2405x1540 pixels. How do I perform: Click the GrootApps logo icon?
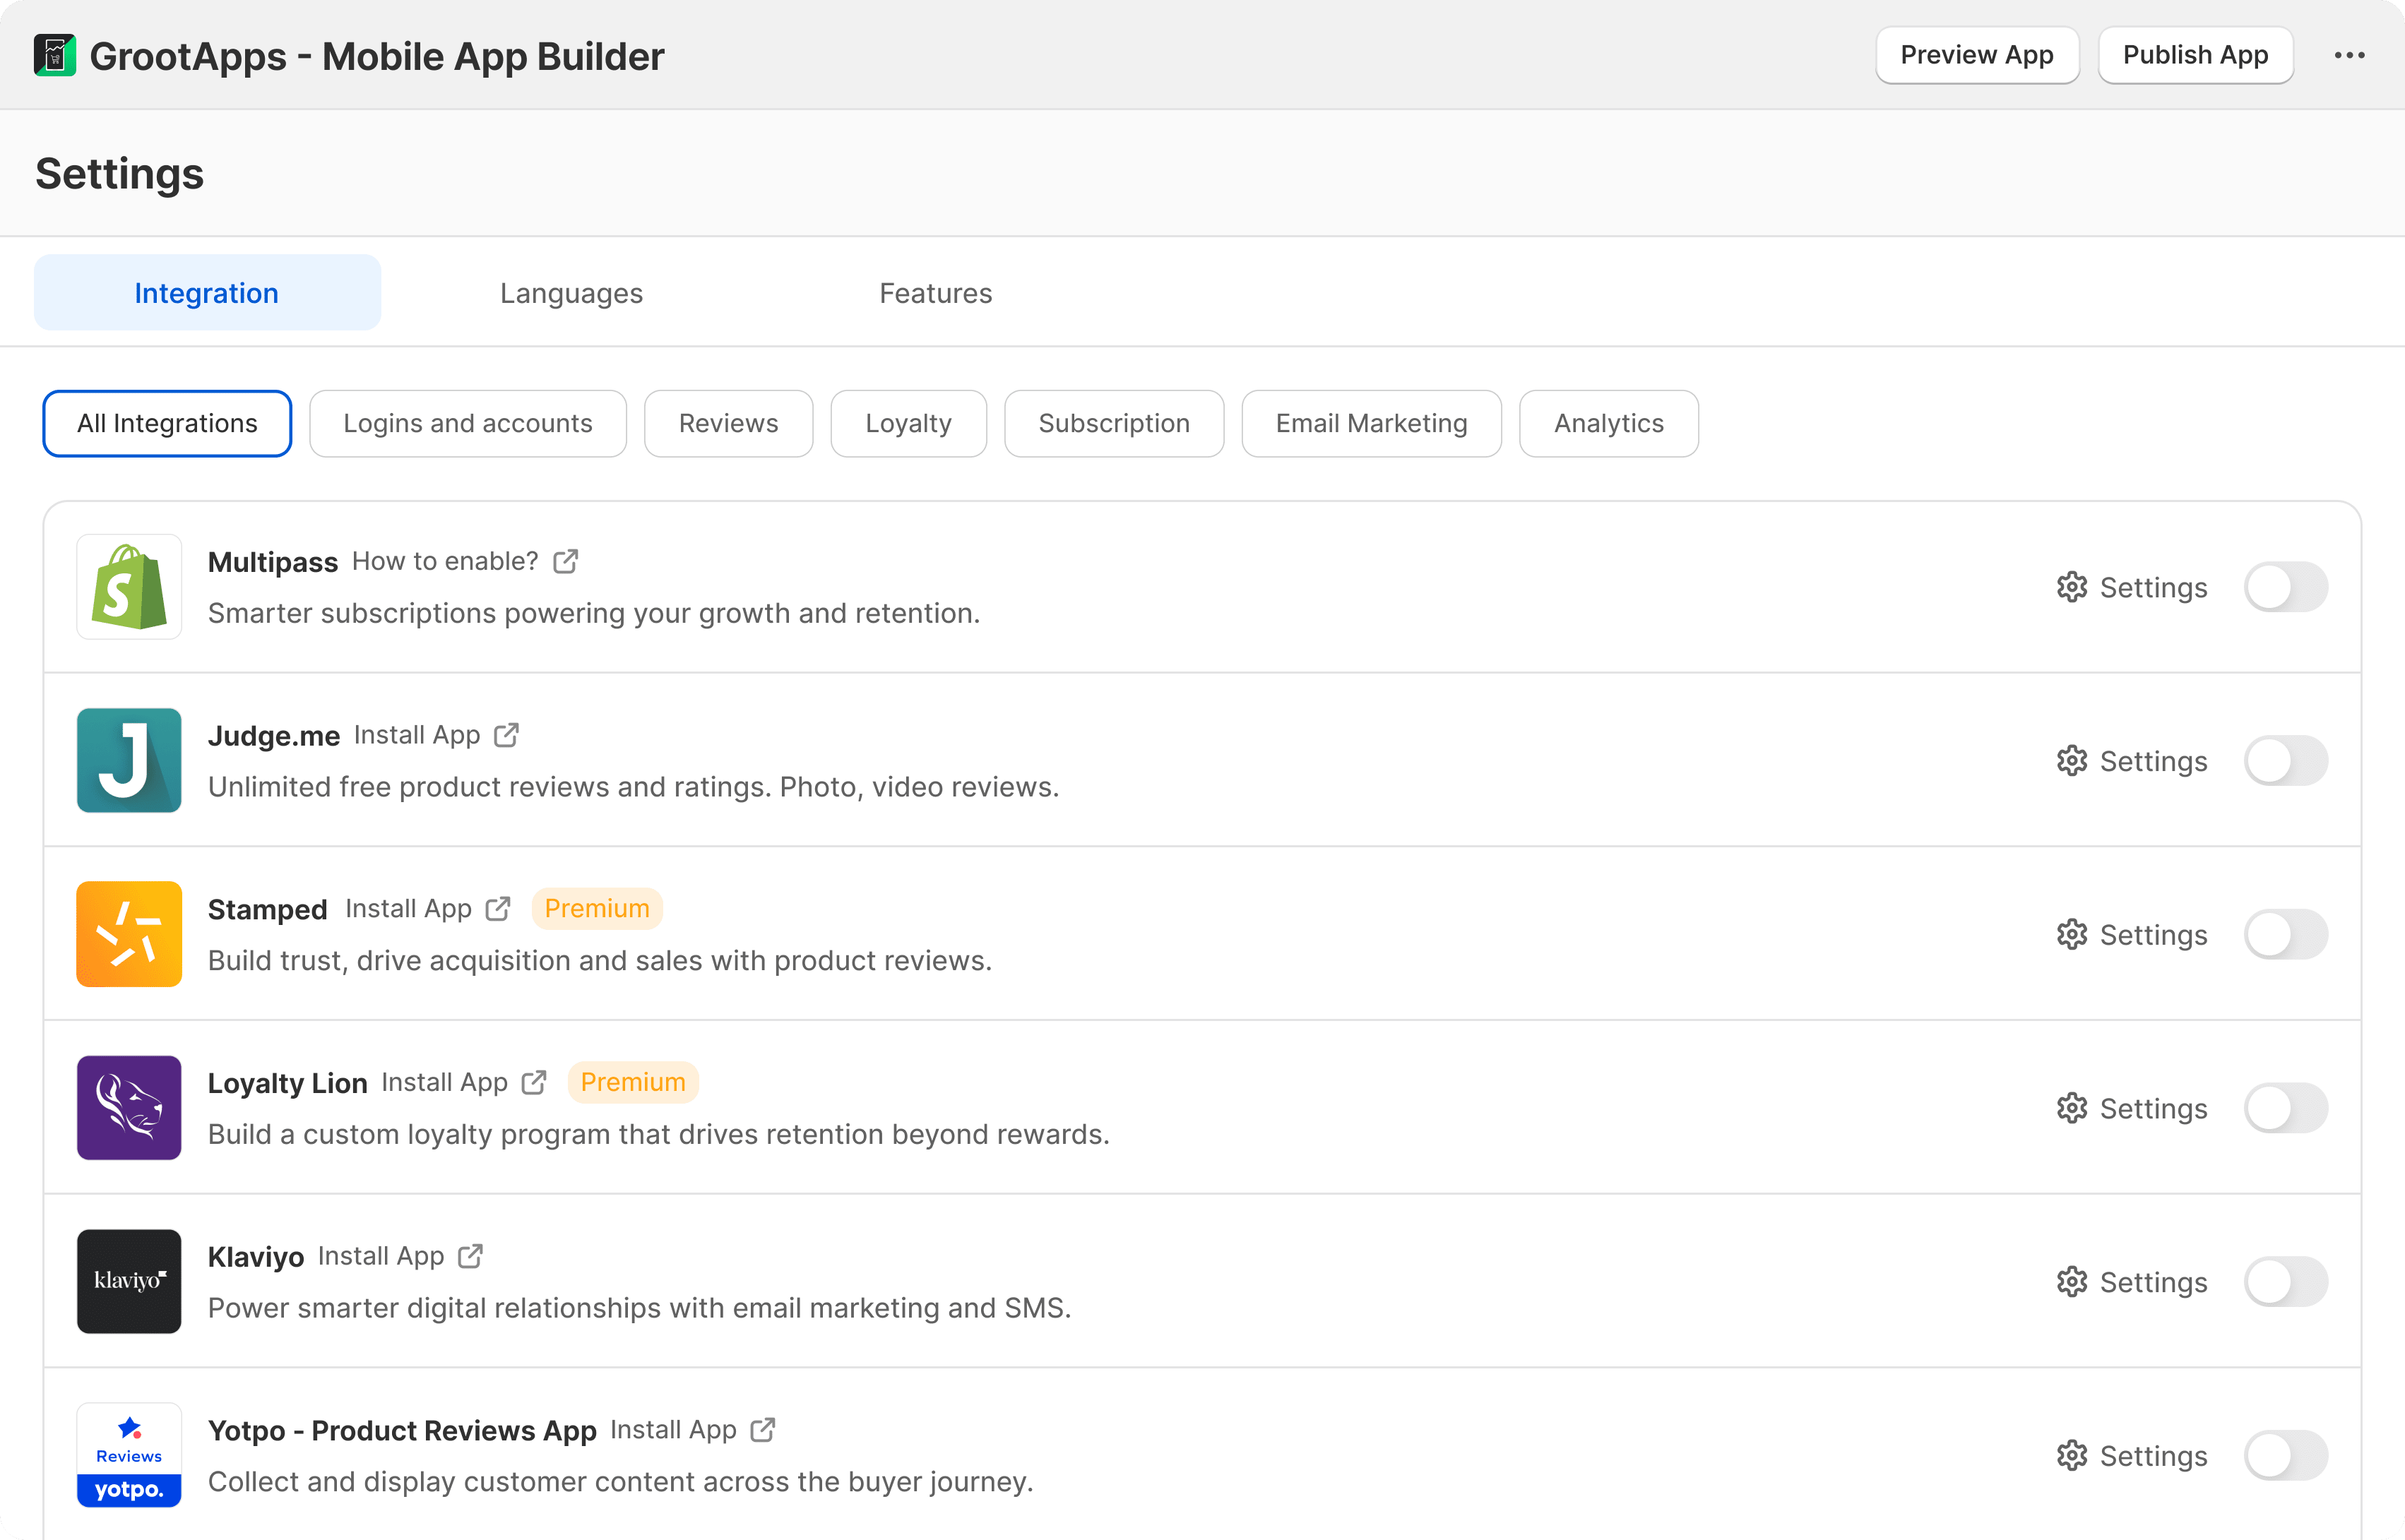coord(55,55)
